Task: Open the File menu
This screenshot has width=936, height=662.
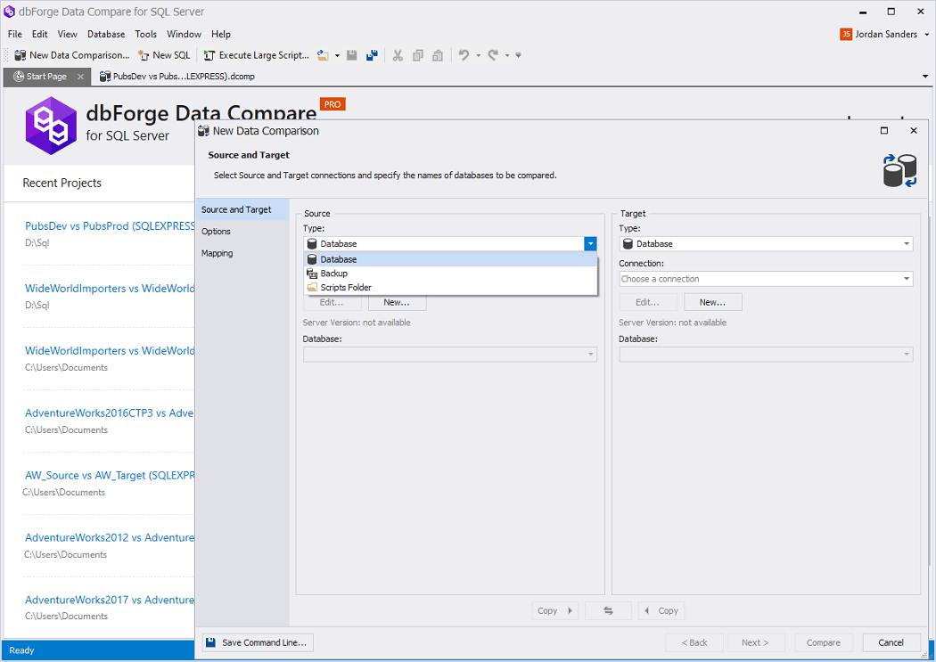Action: (x=15, y=34)
